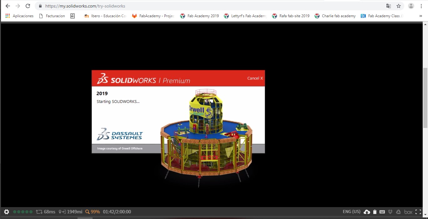Open the on-screen keyboard icon
428x219 pixels.
tap(382, 212)
